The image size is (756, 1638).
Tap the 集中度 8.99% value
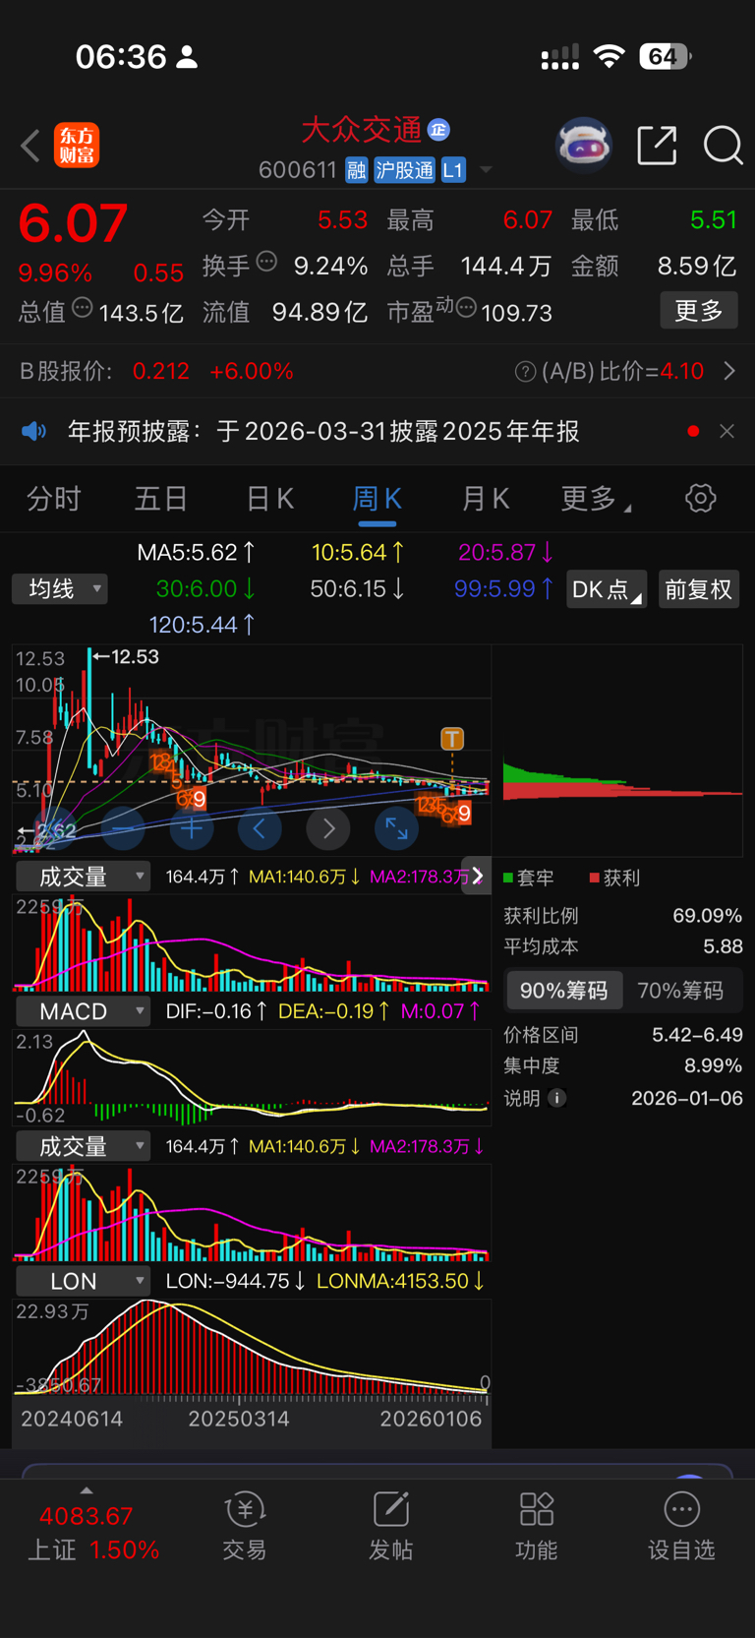[x=713, y=1065]
